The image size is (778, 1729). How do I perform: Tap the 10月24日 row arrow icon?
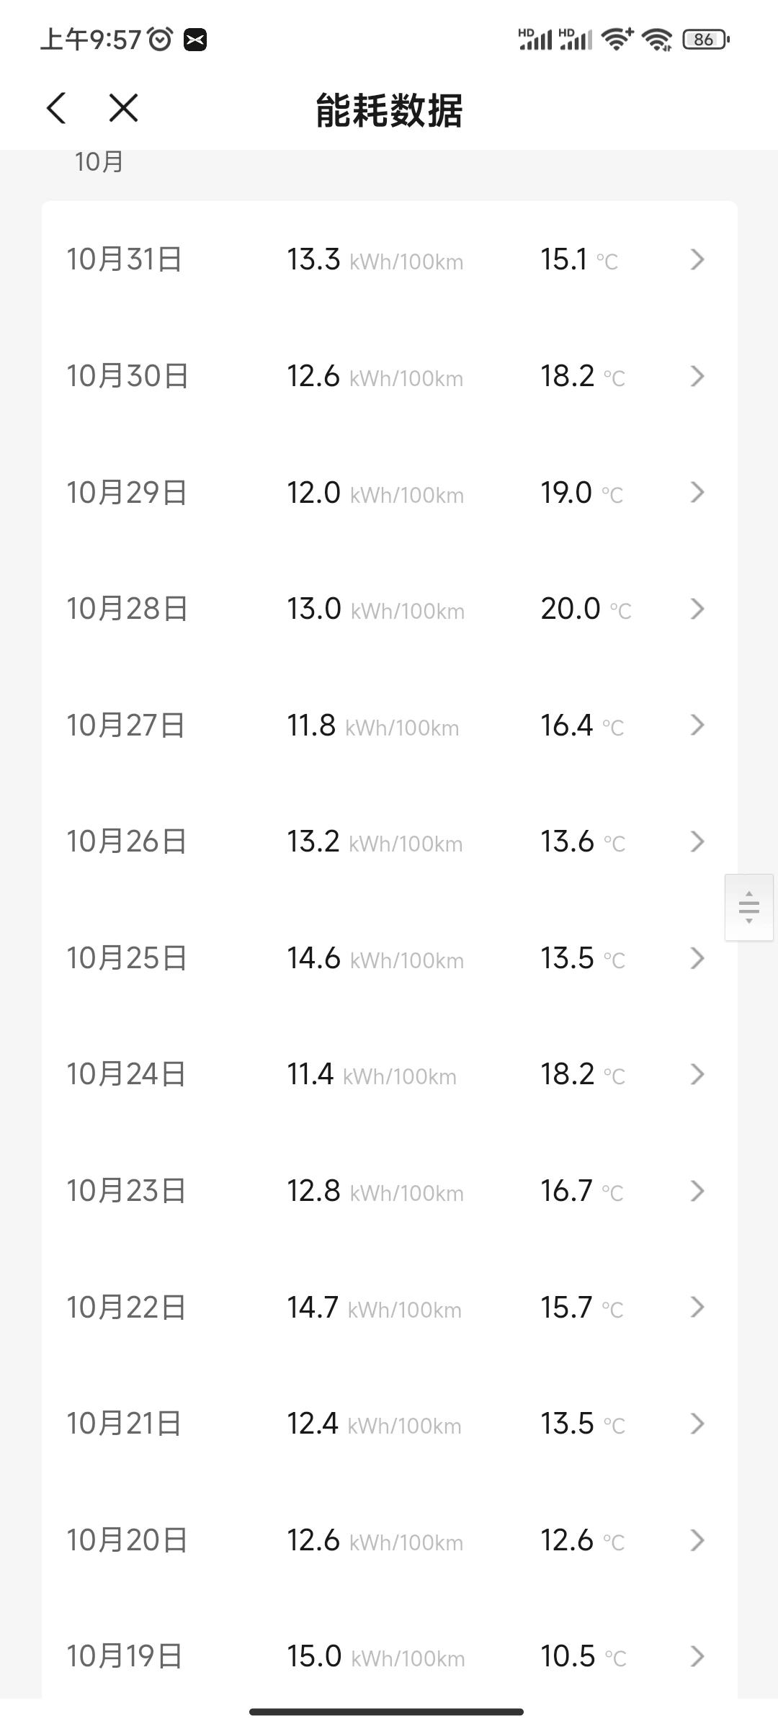tap(697, 1074)
